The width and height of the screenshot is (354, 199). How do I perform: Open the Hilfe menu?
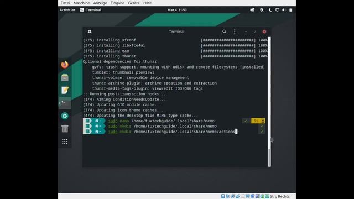[148, 3]
